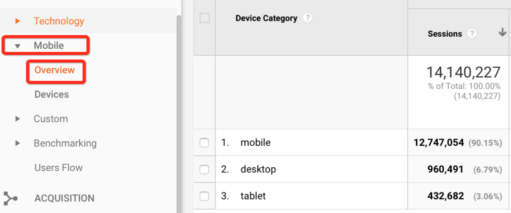Open the Sessions column help icon
Viewport: 511px width, 213px height.
[x=472, y=33]
